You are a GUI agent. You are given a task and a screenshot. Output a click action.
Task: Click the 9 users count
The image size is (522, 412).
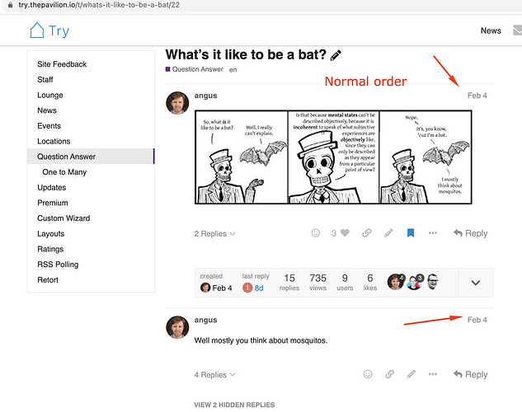tap(345, 282)
